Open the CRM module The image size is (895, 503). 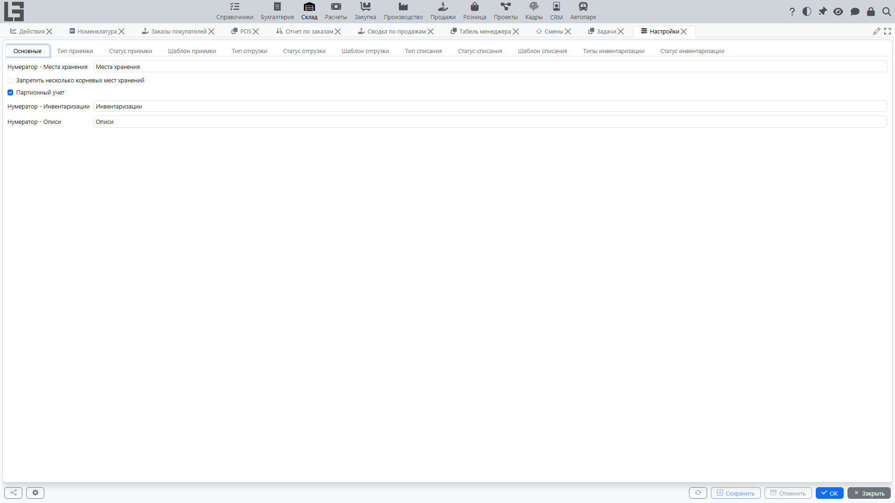[x=556, y=11]
